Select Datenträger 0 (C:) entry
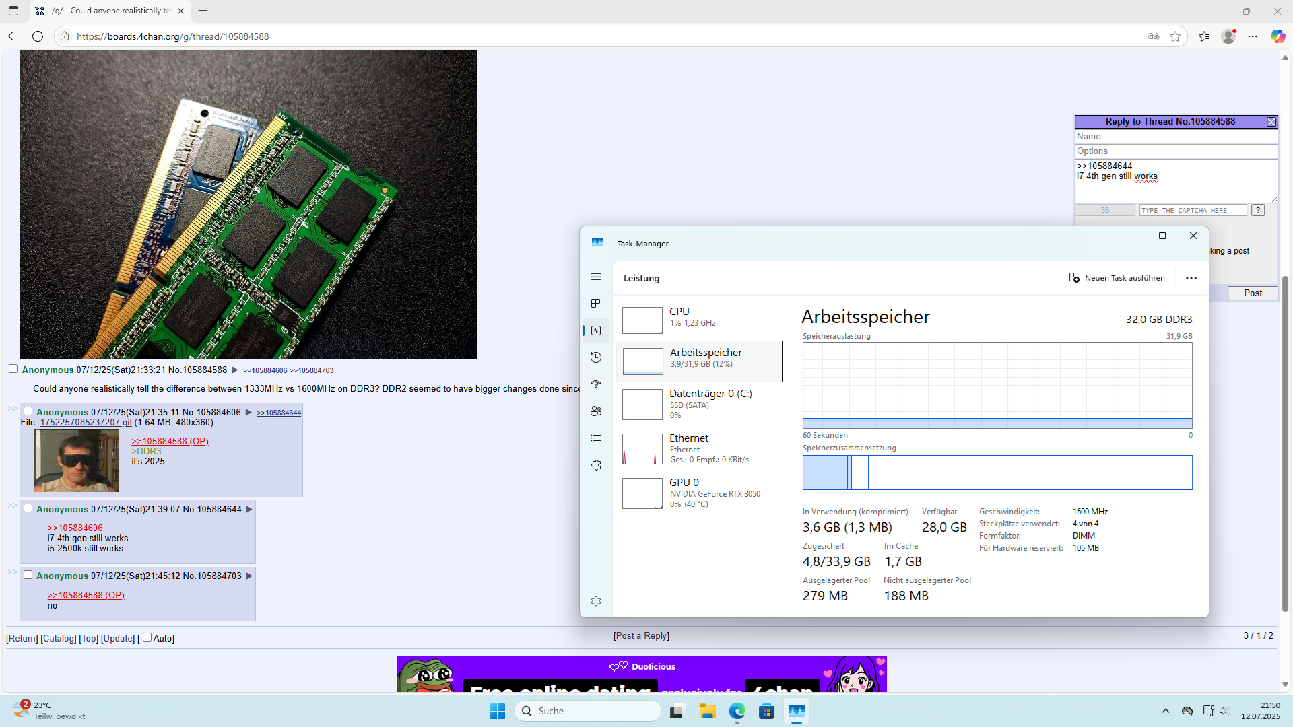This screenshot has height=727, width=1293. [699, 404]
